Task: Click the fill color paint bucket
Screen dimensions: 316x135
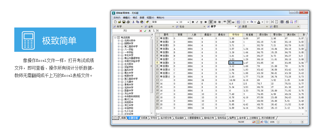Action: [x=252, y=22]
